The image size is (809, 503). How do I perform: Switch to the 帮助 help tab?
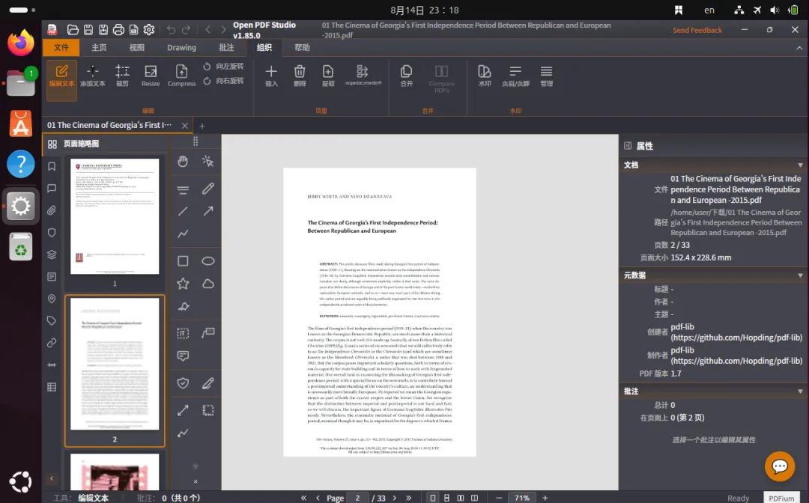click(302, 47)
